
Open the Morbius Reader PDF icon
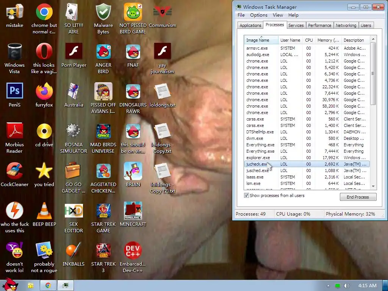14,138
